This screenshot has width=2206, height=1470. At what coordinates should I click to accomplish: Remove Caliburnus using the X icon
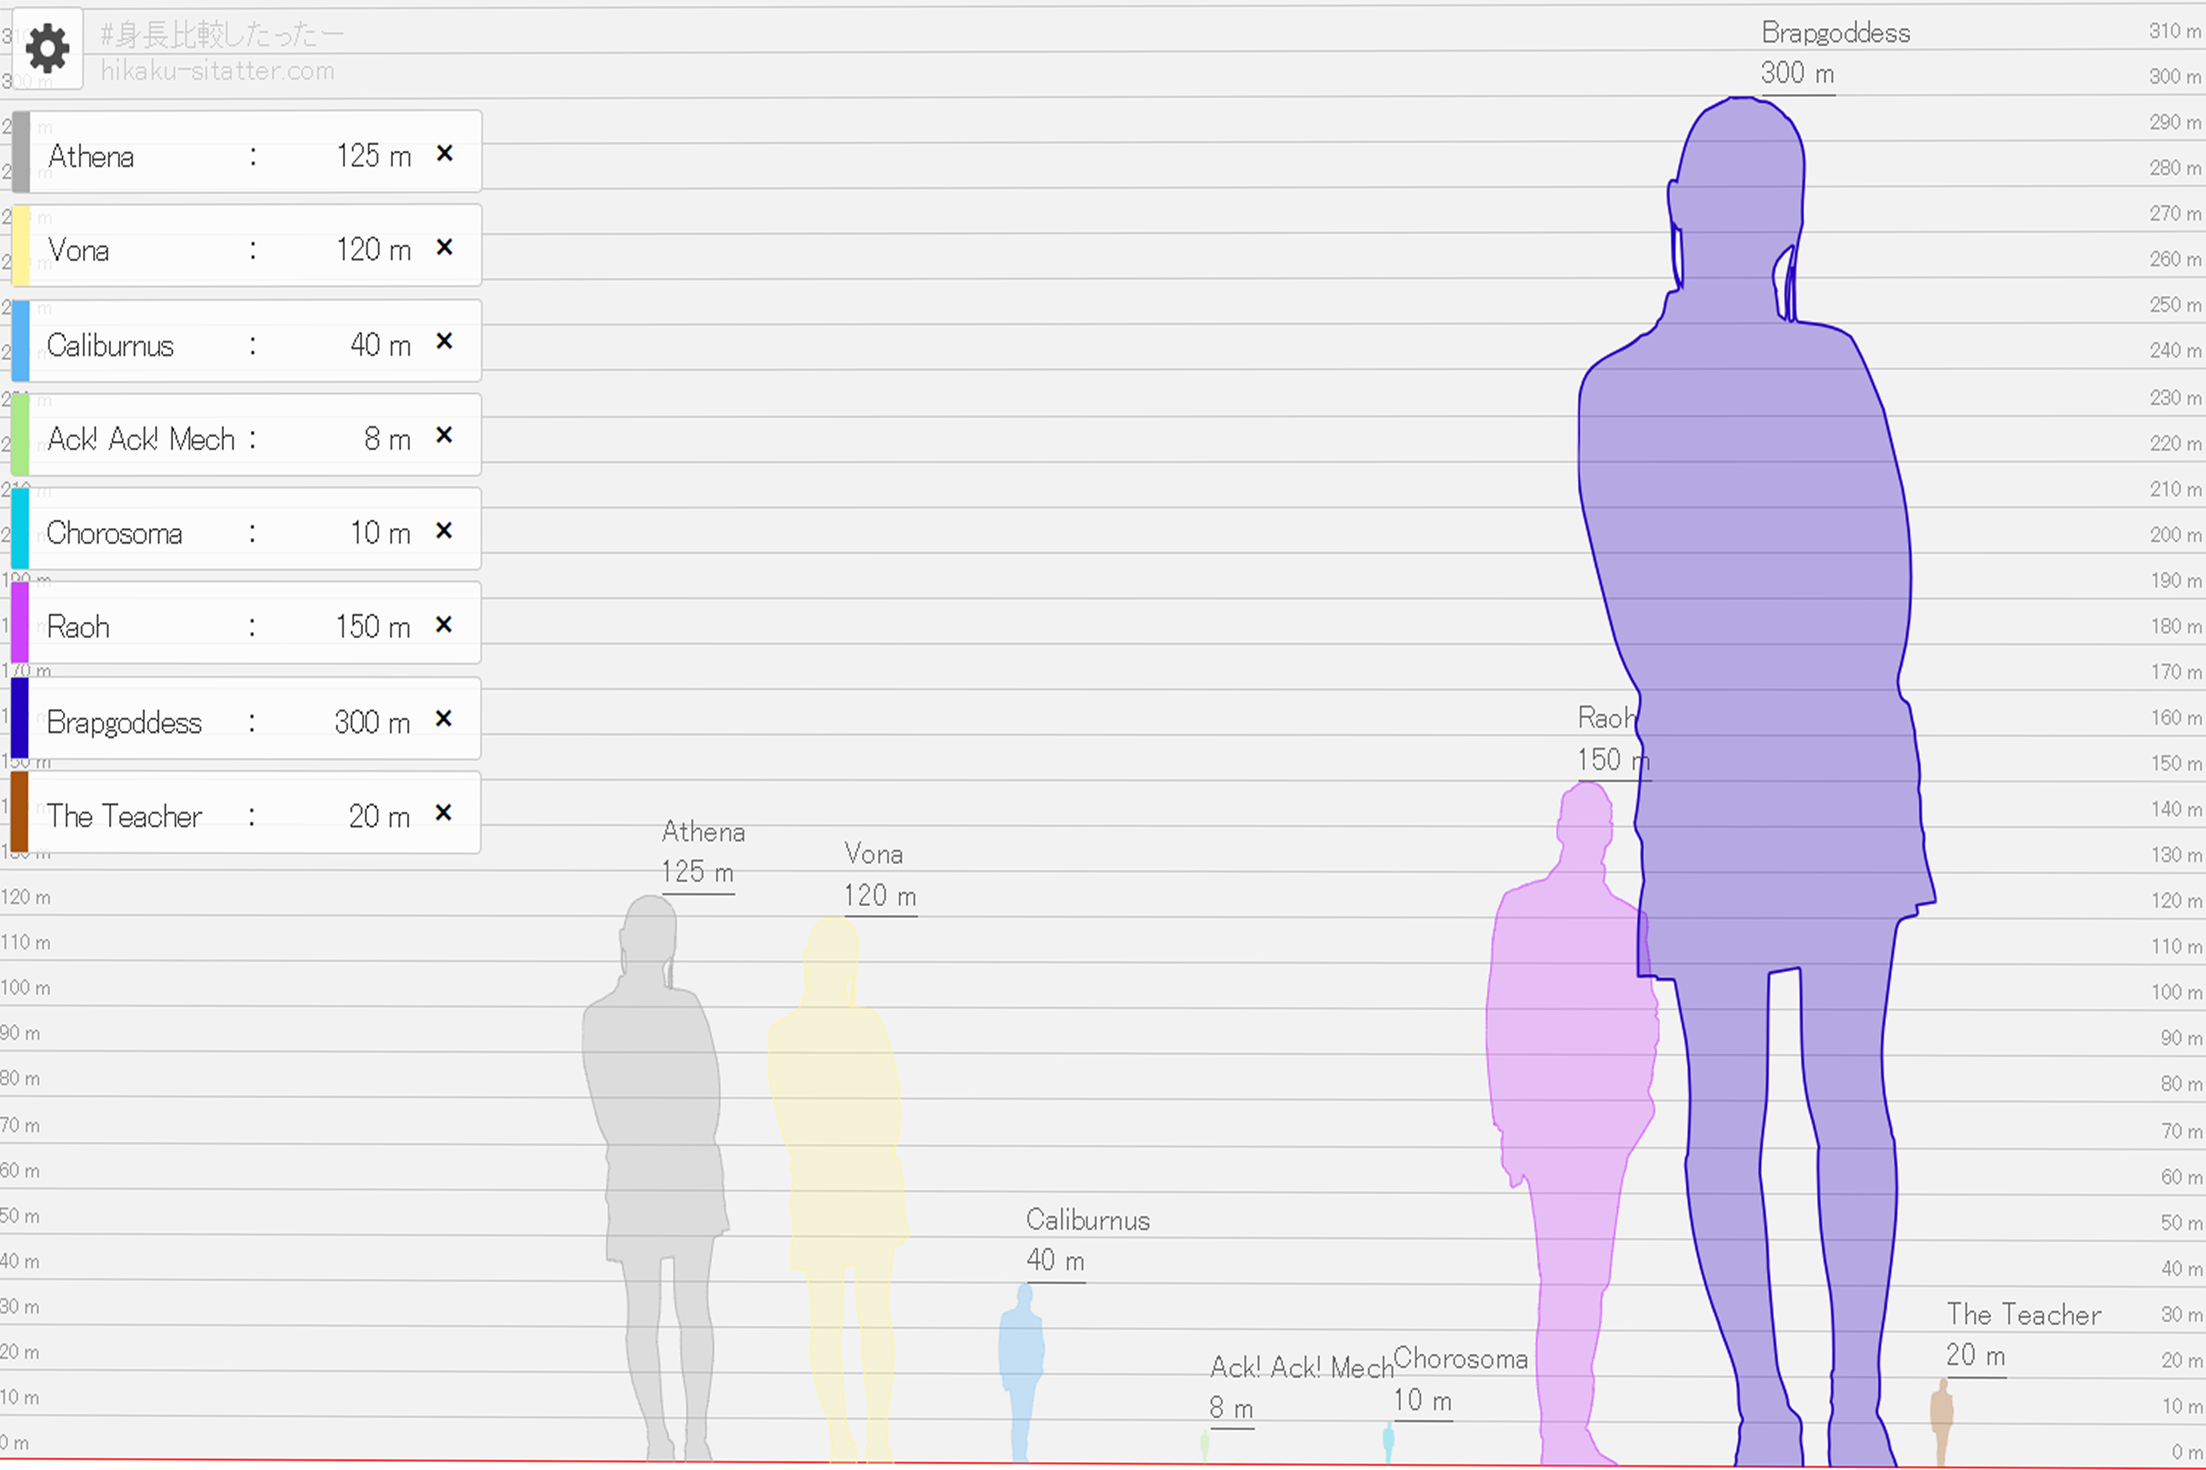pyautogui.click(x=445, y=341)
